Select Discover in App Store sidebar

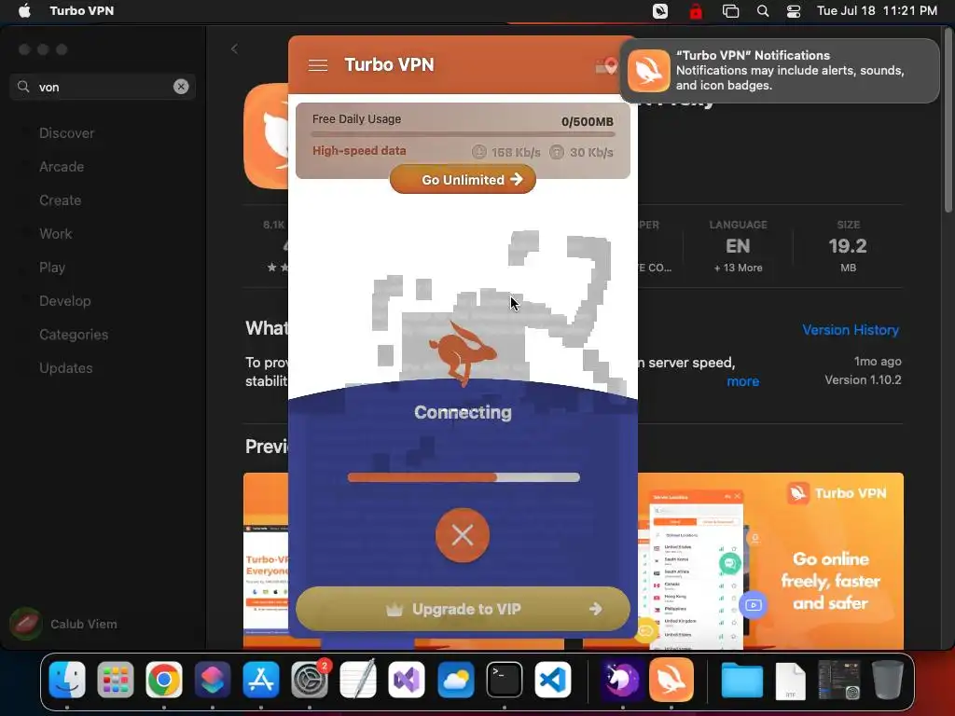pos(66,133)
